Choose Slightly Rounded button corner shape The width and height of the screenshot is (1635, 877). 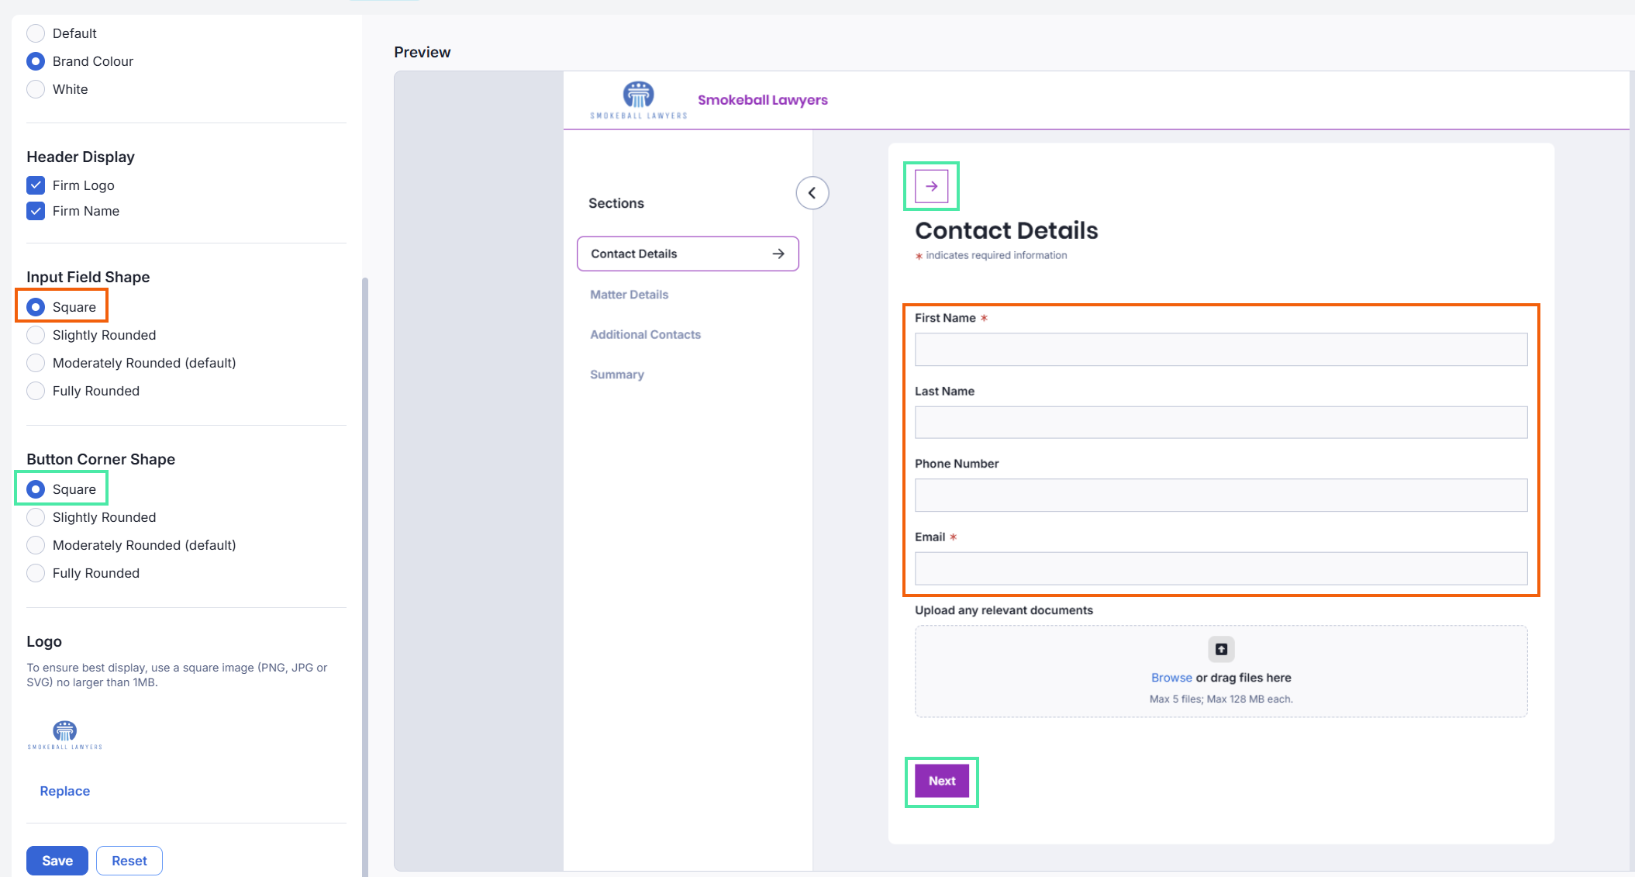click(x=36, y=517)
